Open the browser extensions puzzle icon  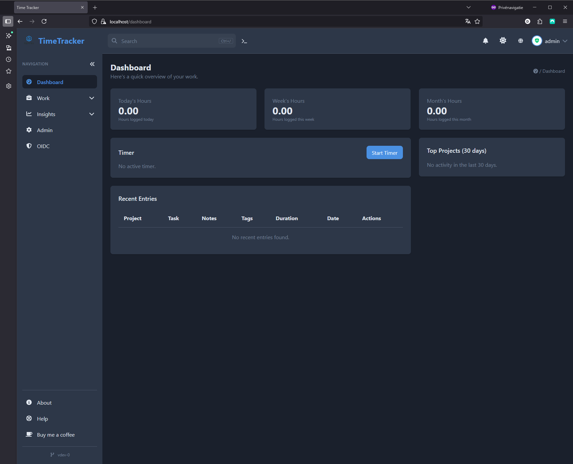tap(540, 21)
